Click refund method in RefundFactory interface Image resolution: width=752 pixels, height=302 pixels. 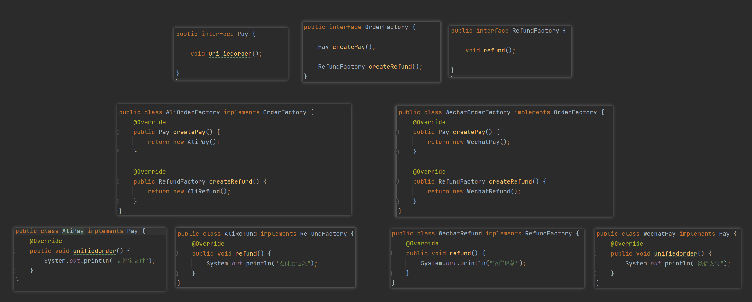tap(494, 51)
